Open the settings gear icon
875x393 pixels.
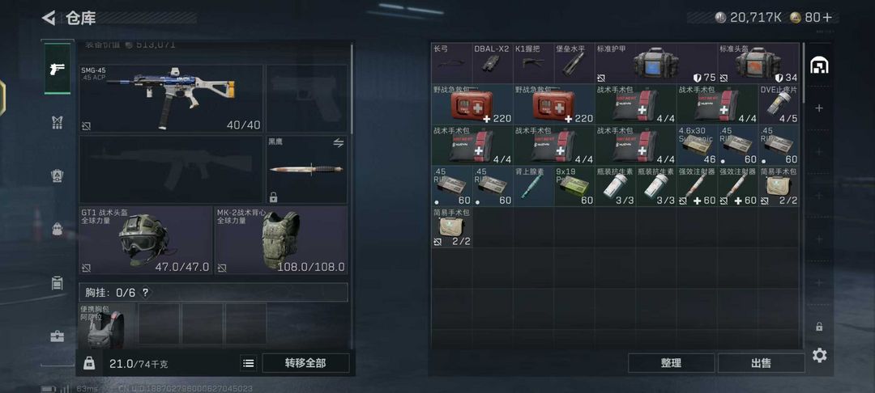coord(819,355)
